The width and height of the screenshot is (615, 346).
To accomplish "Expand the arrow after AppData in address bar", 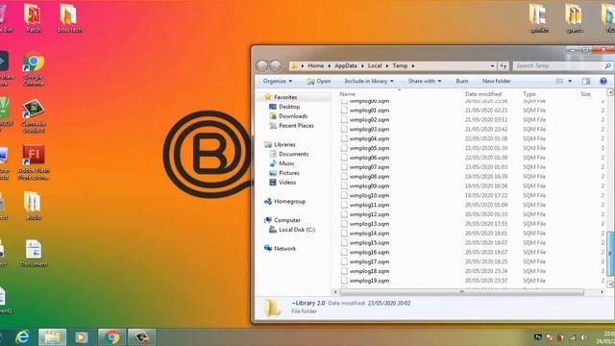I will pos(362,66).
